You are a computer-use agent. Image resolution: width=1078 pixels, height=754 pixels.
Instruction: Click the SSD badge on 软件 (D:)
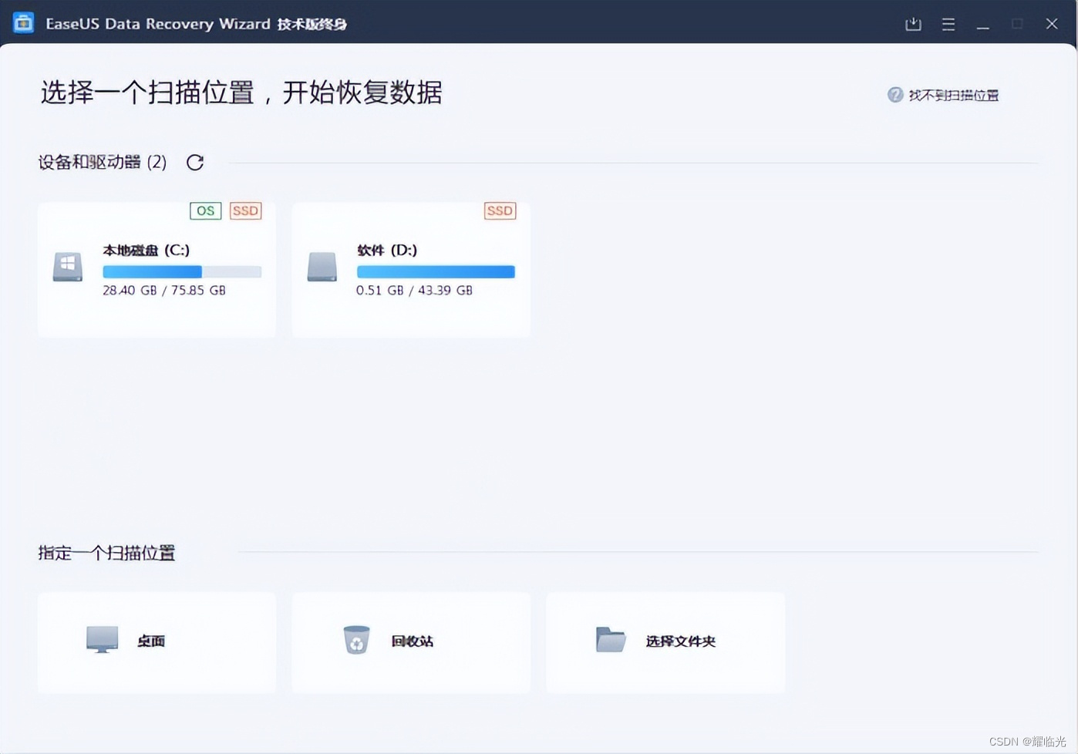[x=500, y=210]
